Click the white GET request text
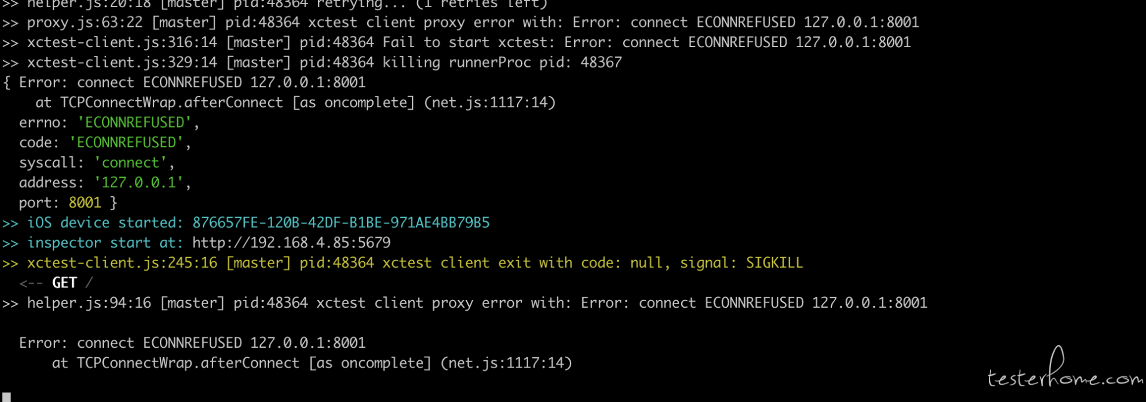This screenshot has height=402, width=1146. [64, 283]
